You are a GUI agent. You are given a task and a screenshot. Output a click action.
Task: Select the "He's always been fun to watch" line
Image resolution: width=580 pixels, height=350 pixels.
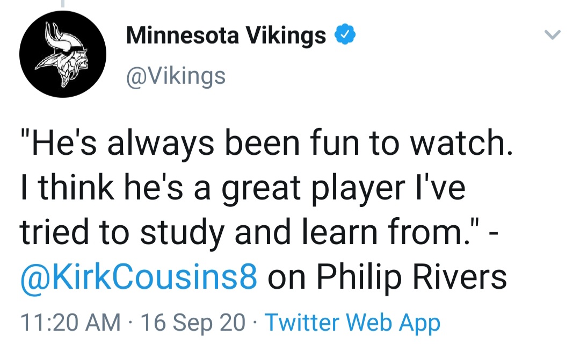pyautogui.click(x=266, y=144)
